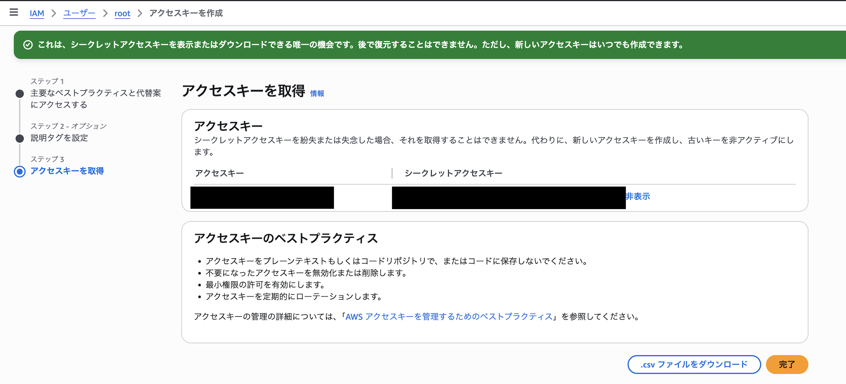Select Step 1 circle indicator

coord(20,94)
